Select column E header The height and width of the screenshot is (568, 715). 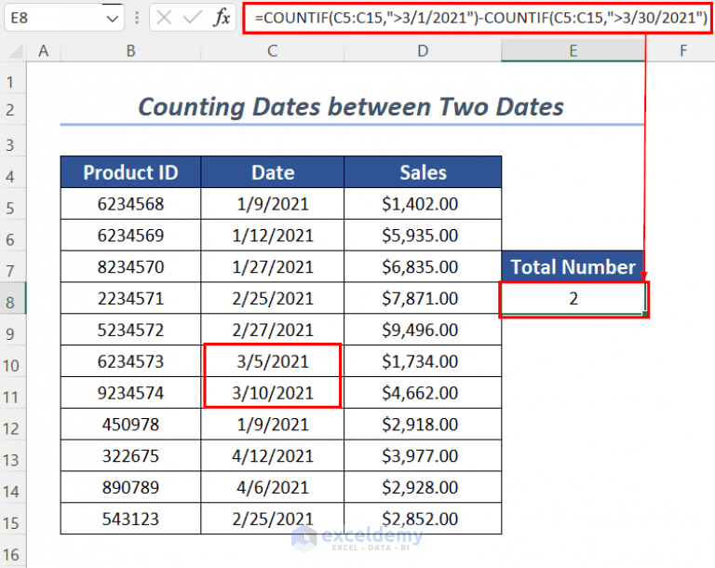[573, 50]
